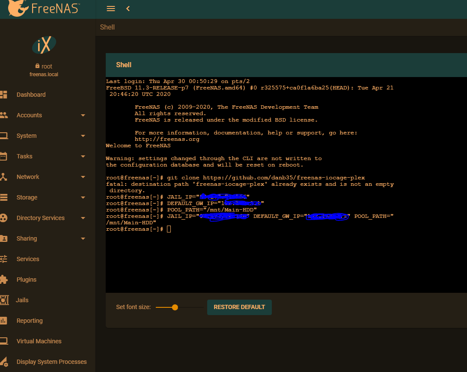
Task: Click the Shell breadcrumb title
Action: pos(107,27)
